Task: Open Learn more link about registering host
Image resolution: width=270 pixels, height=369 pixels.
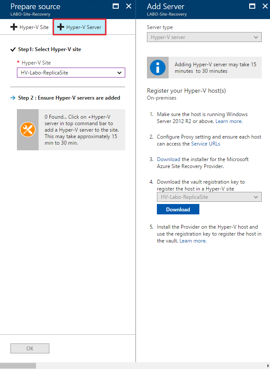Action: (x=193, y=241)
